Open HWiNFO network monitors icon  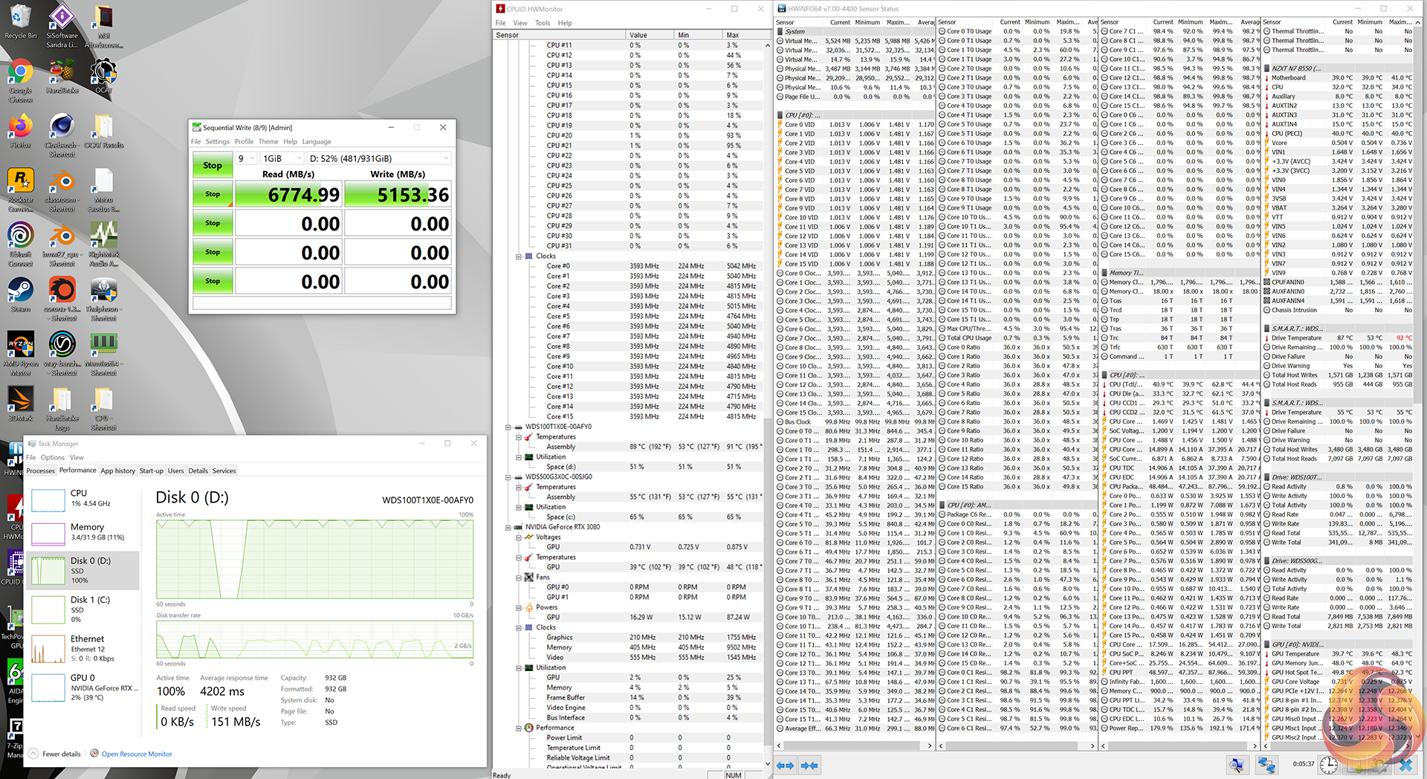click(x=1266, y=765)
